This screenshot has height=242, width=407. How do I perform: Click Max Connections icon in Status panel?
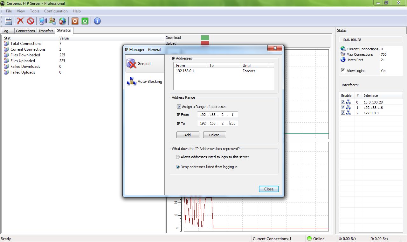[x=343, y=54]
